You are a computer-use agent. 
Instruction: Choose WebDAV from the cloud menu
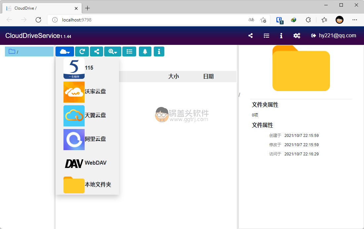point(87,163)
